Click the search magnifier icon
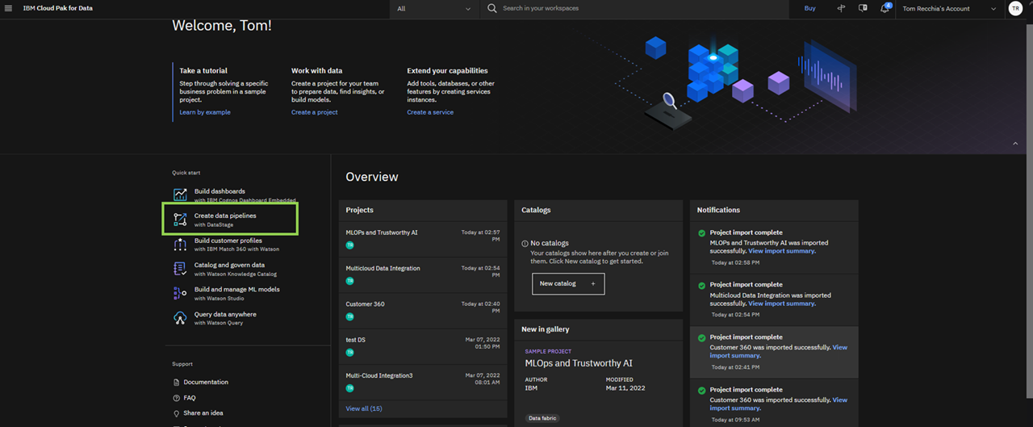This screenshot has height=427, width=1033. coord(492,9)
